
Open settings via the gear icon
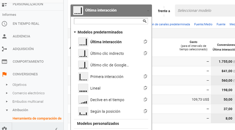pyautogui.click(x=4, y=128)
